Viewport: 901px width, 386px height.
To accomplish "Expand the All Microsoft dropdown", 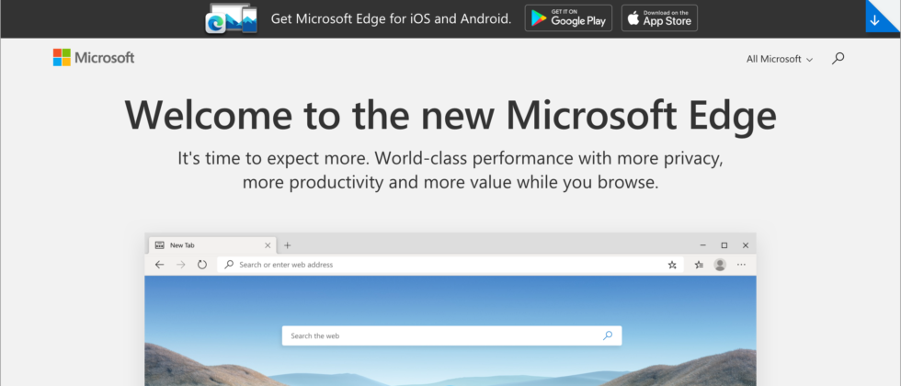I will click(780, 59).
